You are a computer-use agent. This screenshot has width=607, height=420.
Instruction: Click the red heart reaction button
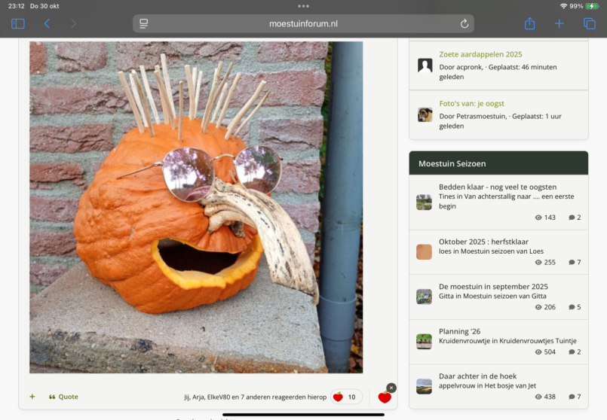click(385, 397)
